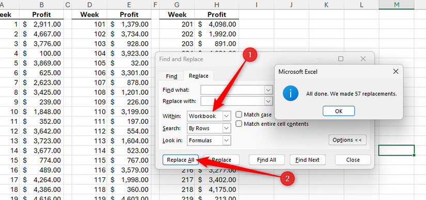Click the Replace with input field
The width and height of the screenshot is (426, 200).
pyautogui.click(x=233, y=101)
